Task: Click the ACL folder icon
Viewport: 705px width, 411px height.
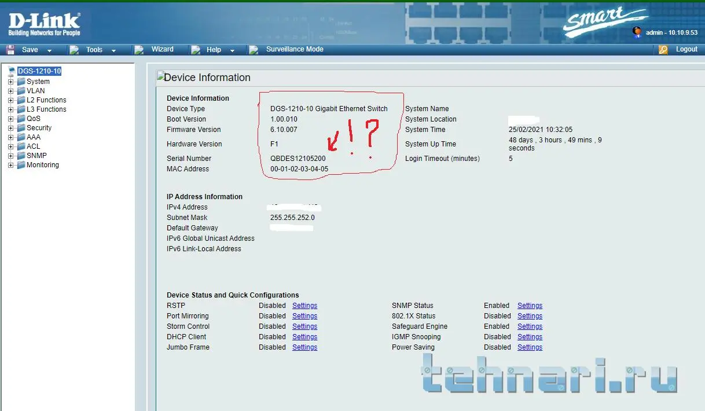Action: pos(21,146)
